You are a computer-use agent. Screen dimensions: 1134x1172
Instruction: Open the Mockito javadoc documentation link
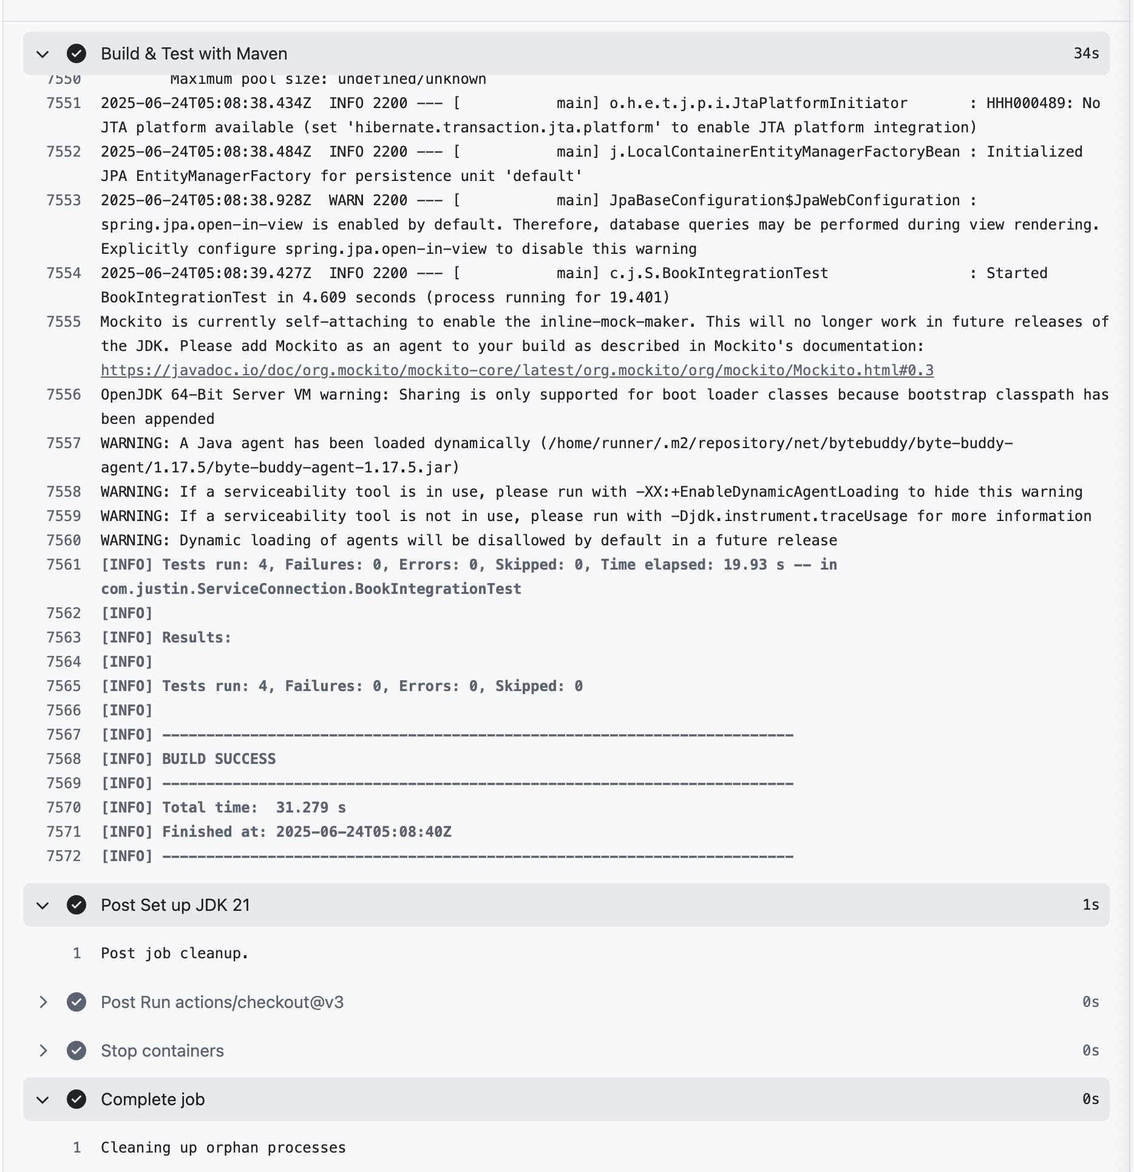click(x=517, y=370)
